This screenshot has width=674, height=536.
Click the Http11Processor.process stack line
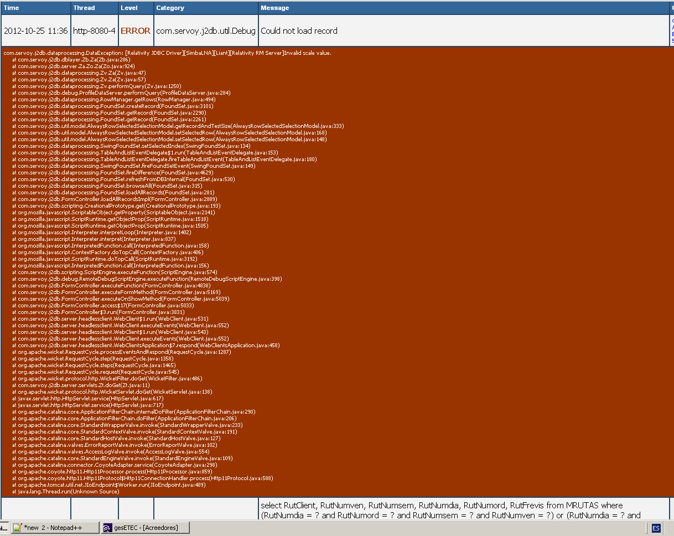click(112, 471)
